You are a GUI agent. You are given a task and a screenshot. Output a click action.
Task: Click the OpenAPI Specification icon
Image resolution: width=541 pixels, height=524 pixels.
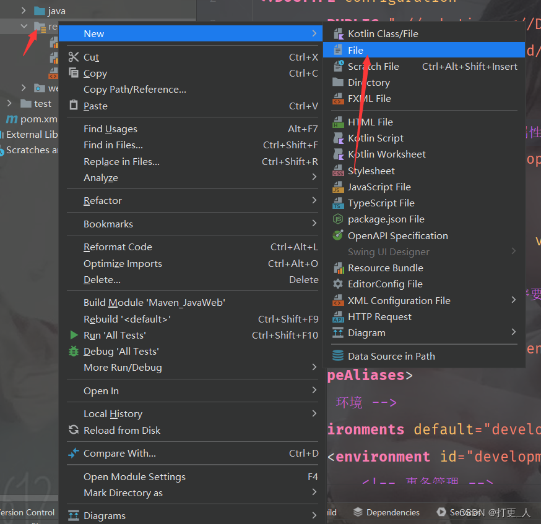click(x=337, y=235)
